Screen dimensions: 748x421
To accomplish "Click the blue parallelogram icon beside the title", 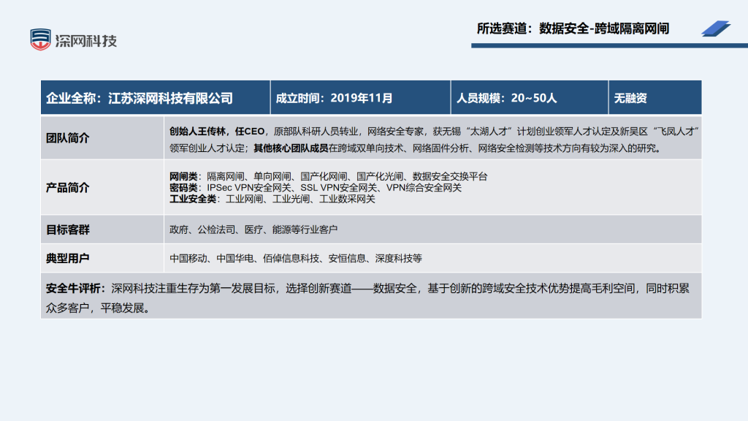I will 716,29.
